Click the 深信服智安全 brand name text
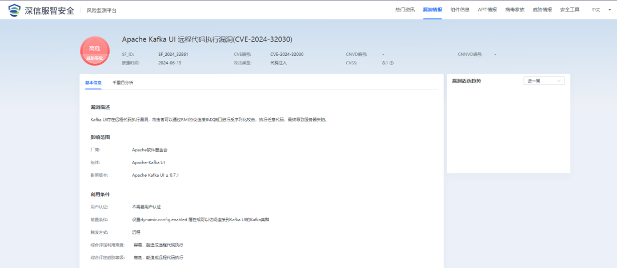Viewport: 617px width, 268px height. tap(49, 10)
